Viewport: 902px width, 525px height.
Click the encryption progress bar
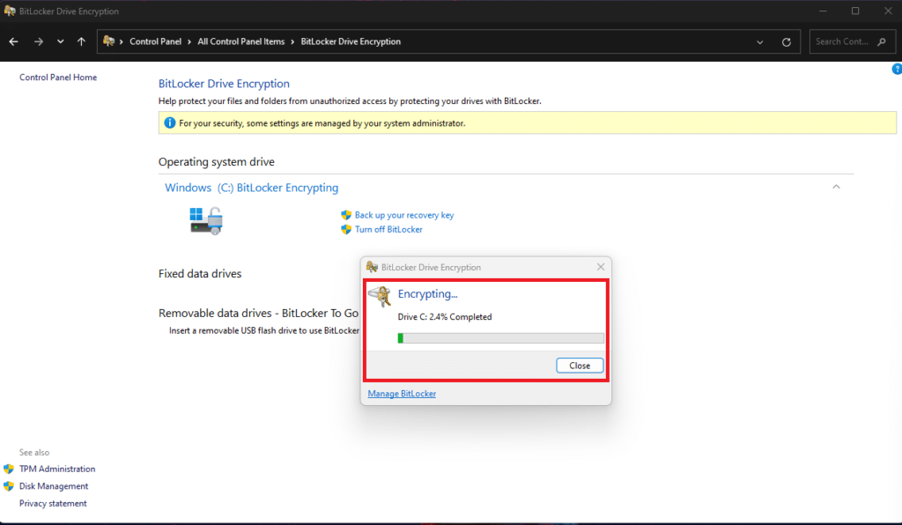tap(500, 337)
